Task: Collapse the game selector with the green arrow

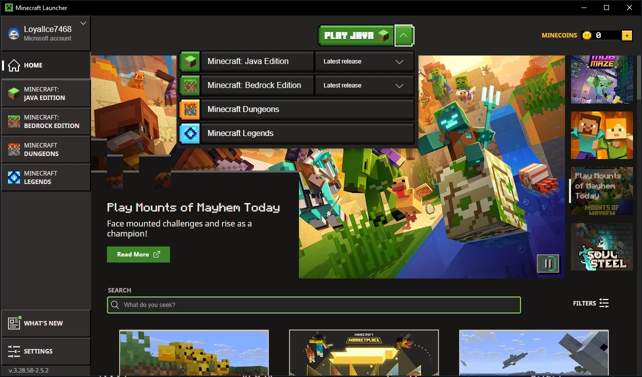Action: click(x=404, y=35)
